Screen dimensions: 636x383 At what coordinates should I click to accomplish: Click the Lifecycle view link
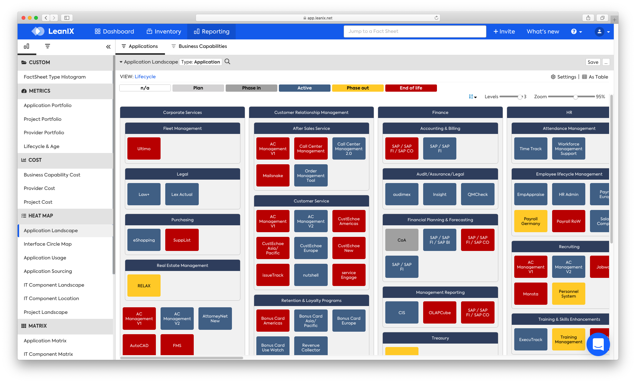(x=145, y=77)
